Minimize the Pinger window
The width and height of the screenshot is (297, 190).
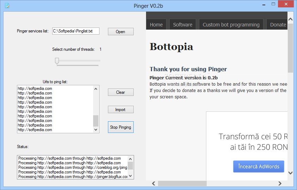pyautogui.click(x=264, y=4)
